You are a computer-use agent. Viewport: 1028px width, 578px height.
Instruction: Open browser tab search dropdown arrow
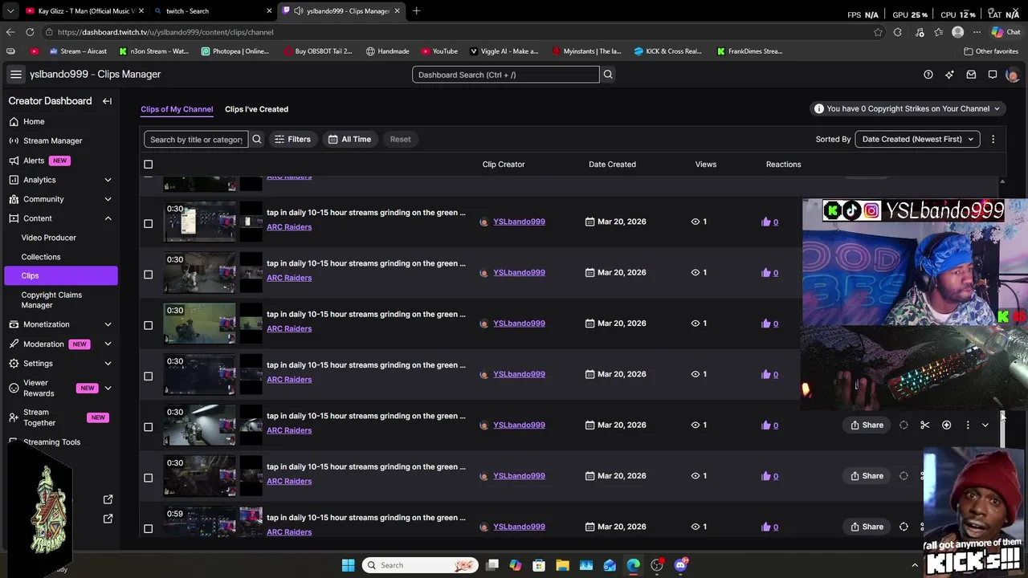pos(10,11)
